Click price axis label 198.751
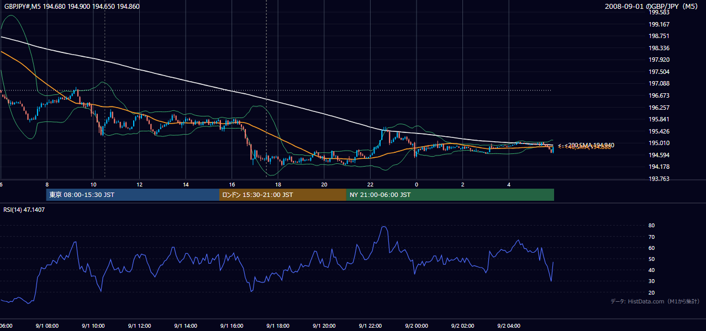 click(659, 36)
